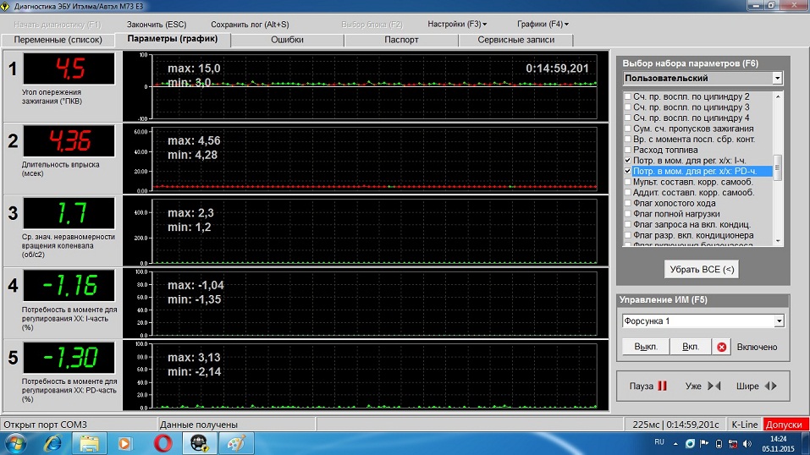The height and width of the screenshot is (455, 810).
Task: Switch to the Ошибки tab
Action: point(287,40)
